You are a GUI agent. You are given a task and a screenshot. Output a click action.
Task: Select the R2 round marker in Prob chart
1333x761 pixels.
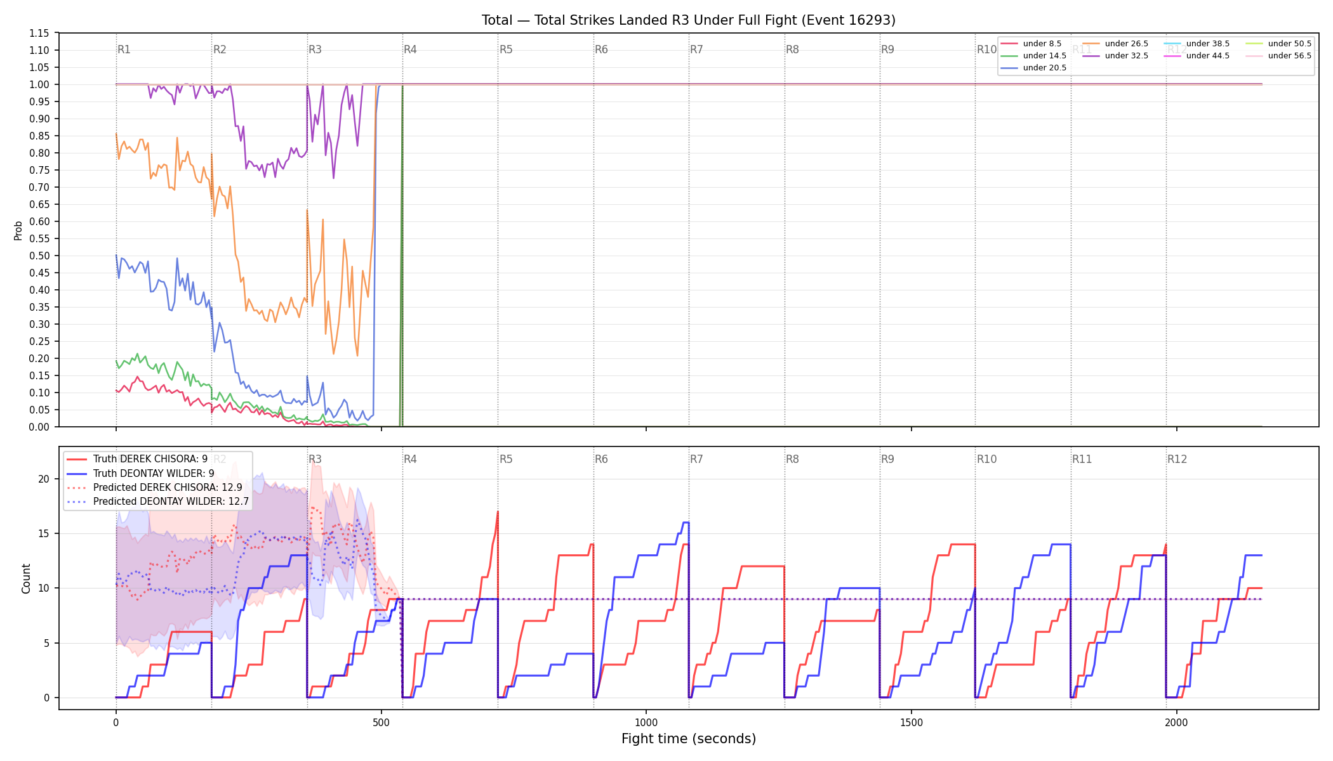click(220, 49)
